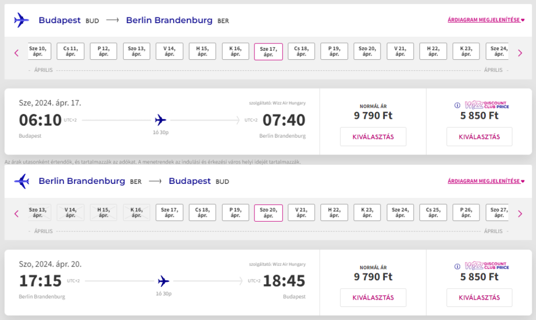This screenshot has width=536, height=320.
Task: Click the outbound flight plane icon between times
Action: [161, 120]
